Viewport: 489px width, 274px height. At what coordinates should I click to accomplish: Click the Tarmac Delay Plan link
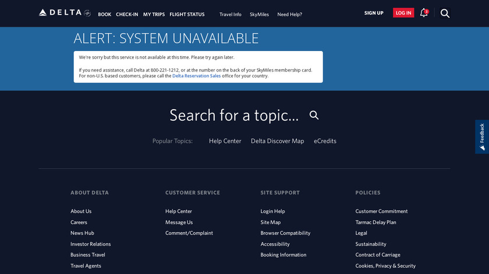[x=376, y=222]
